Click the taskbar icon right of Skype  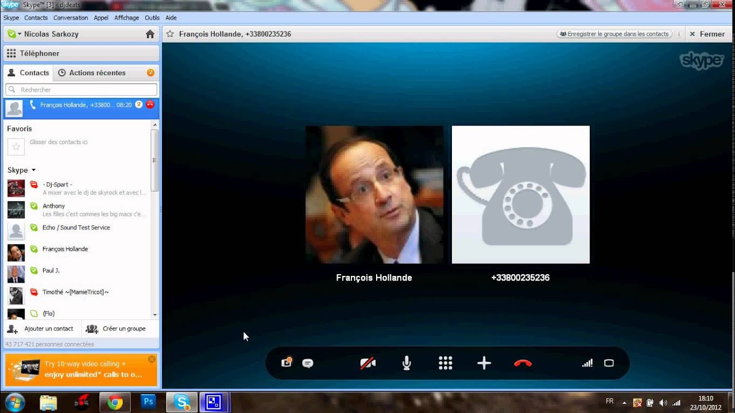pos(214,402)
